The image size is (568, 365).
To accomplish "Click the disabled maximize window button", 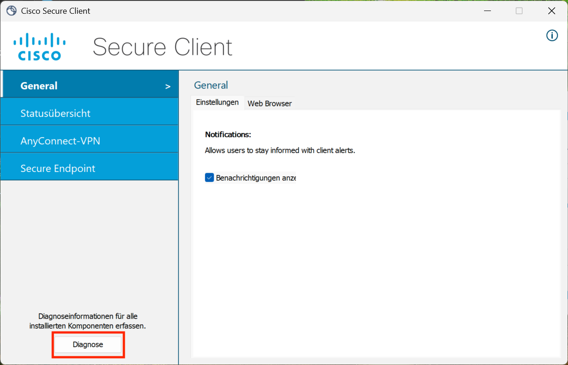I will [x=519, y=11].
